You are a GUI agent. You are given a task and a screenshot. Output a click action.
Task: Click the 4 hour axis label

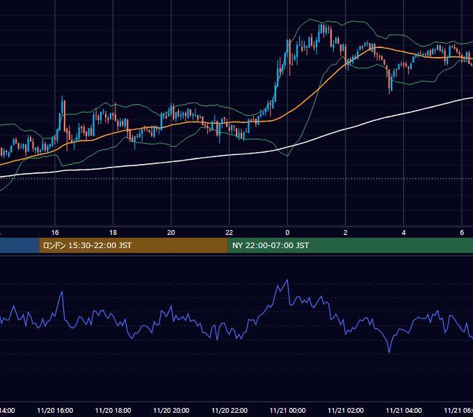coord(403,233)
